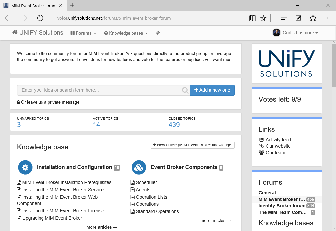The height and width of the screenshot is (231, 336).
Task: Click the tag icon in navbar
Action: (158, 33)
